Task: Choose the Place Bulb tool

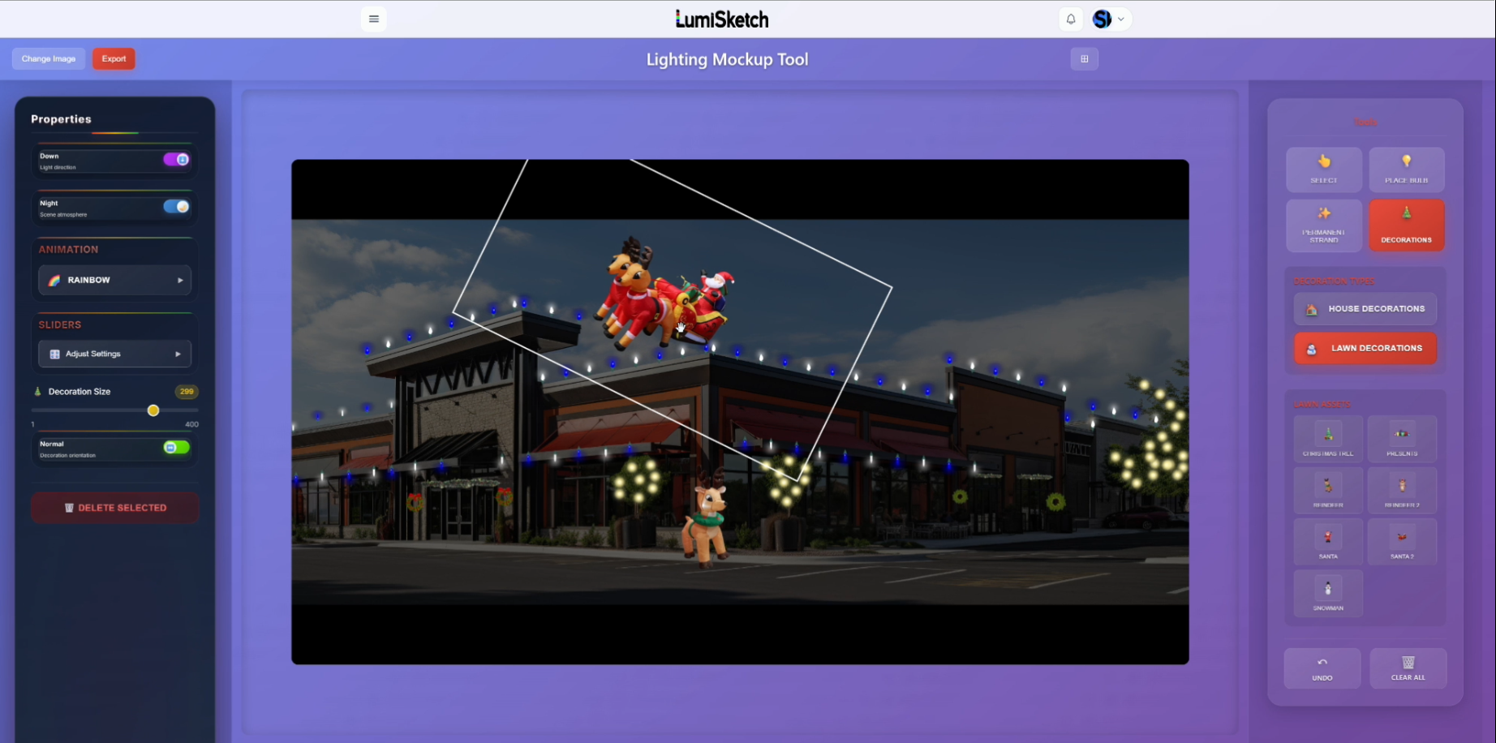Action: pyautogui.click(x=1407, y=170)
